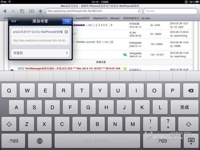Viewport: 200px width, 150px height.
Task: Tap the J key
Action: coord(124,107)
